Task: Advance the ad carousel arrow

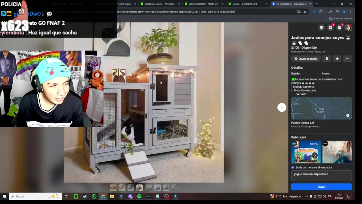Action: click(314, 155)
